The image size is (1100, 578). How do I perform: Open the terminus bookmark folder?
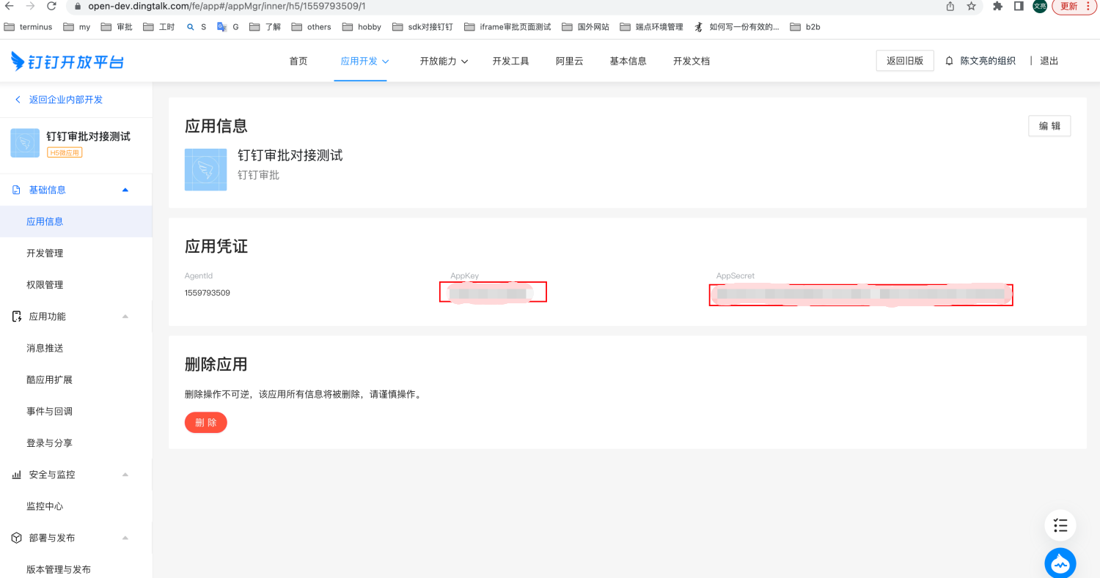(x=29, y=27)
